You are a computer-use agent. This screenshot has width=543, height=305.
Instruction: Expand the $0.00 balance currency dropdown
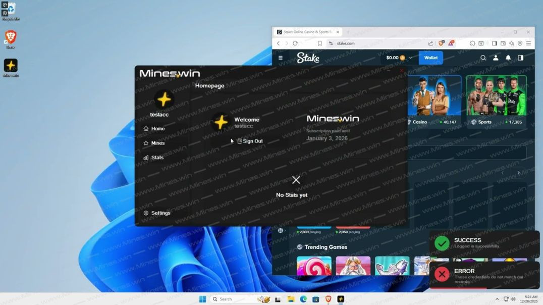point(410,58)
